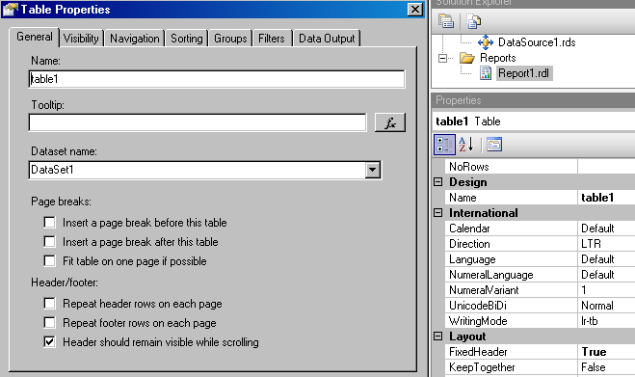
Task: Collapse the International property category
Action: pos(437,213)
